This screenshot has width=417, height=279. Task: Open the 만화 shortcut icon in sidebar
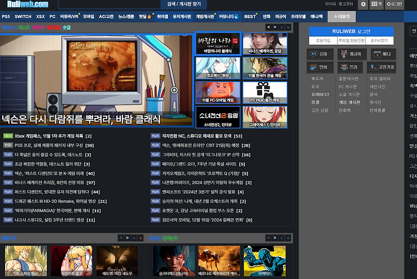pos(319,67)
